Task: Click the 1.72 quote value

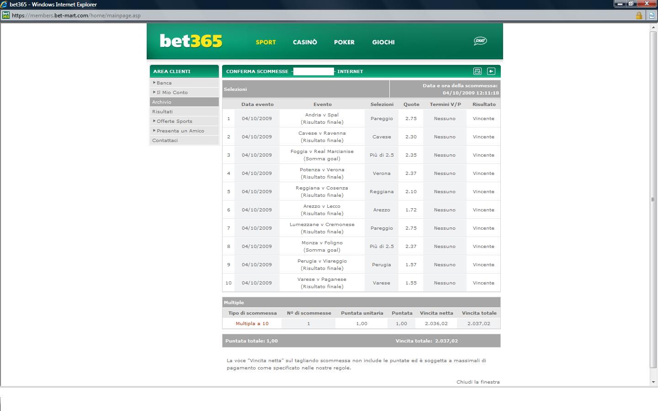Action: (x=411, y=210)
